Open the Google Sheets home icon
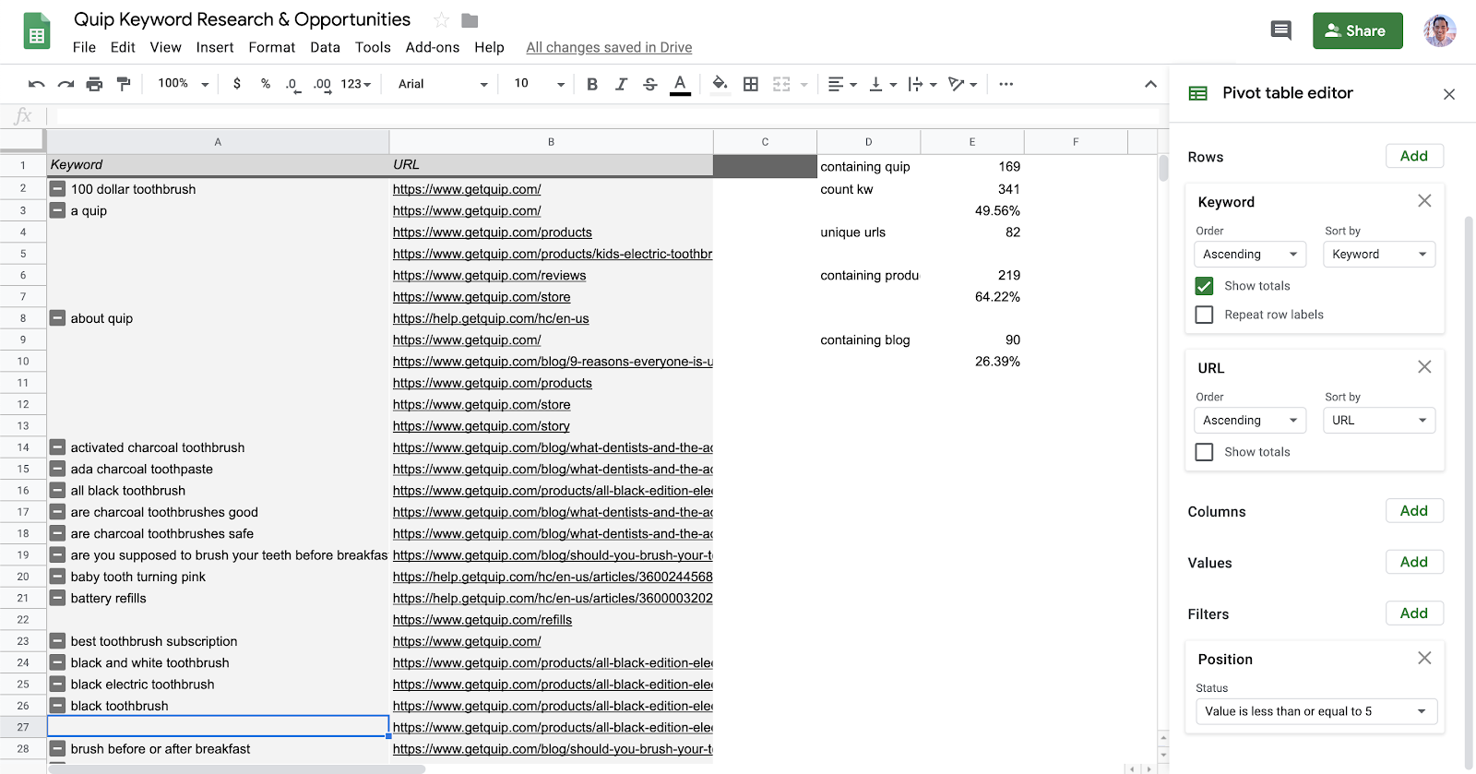 [37, 30]
